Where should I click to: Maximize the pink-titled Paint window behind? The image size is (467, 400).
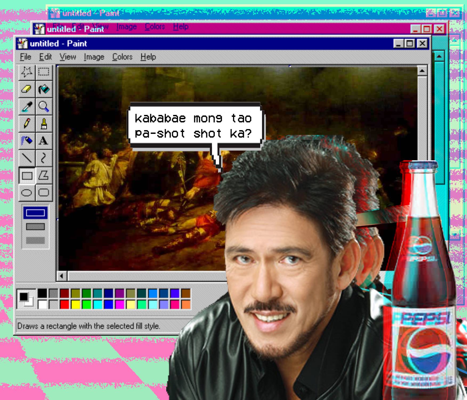coord(427,29)
